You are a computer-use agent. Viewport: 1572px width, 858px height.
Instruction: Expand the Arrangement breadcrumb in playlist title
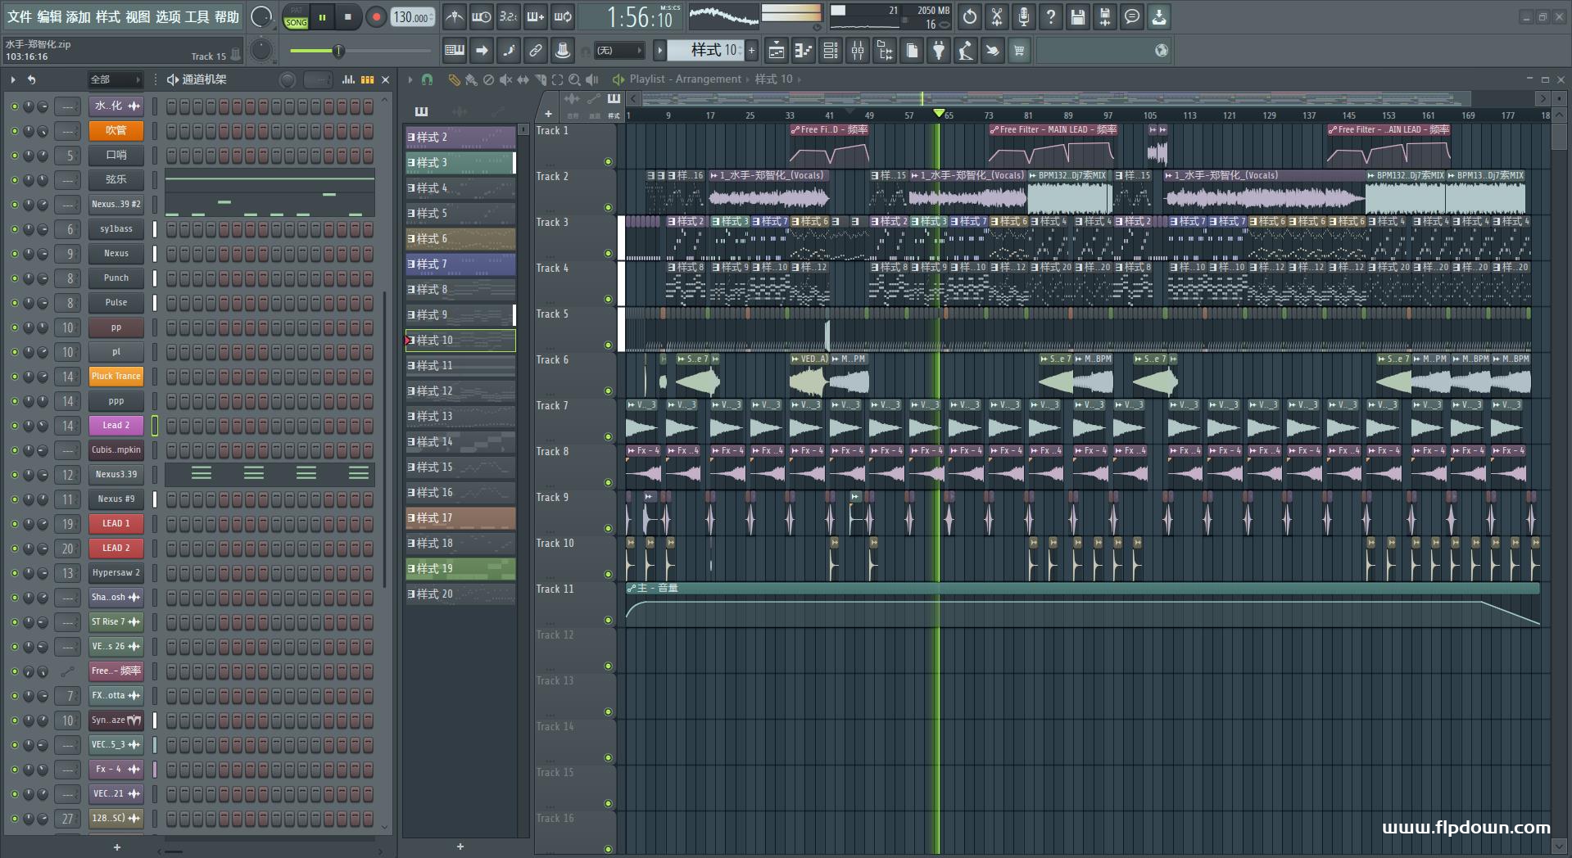click(x=709, y=79)
